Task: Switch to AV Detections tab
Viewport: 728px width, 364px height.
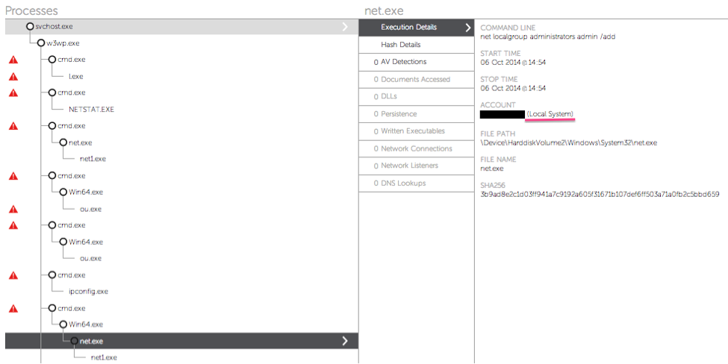Action: pyautogui.click(x=417, y=62)
